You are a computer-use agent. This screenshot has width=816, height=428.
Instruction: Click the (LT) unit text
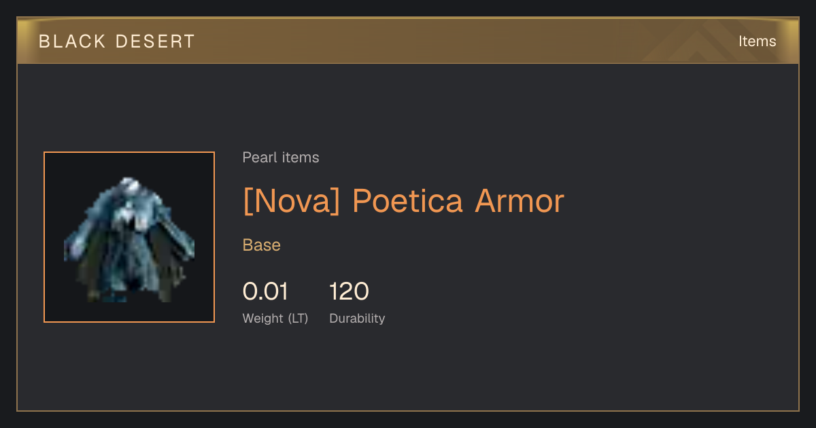pyautogui.click(x=298, y=319)
